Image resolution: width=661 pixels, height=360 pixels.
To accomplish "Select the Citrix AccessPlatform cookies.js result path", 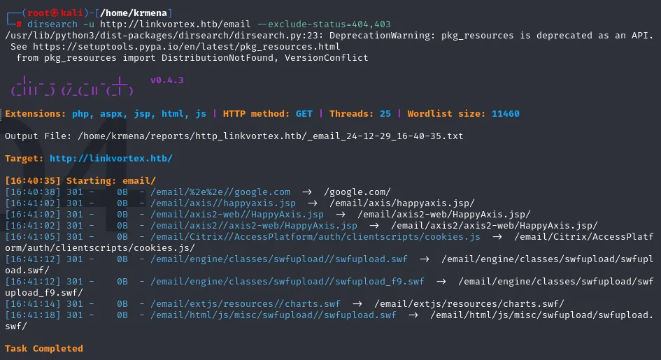I will click(x=315, y=237).
